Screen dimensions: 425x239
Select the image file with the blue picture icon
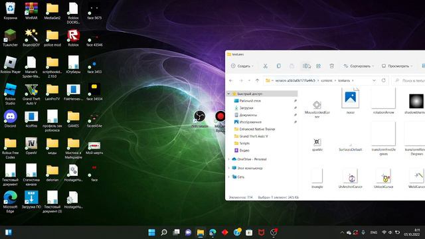click(x=351, y=101)
